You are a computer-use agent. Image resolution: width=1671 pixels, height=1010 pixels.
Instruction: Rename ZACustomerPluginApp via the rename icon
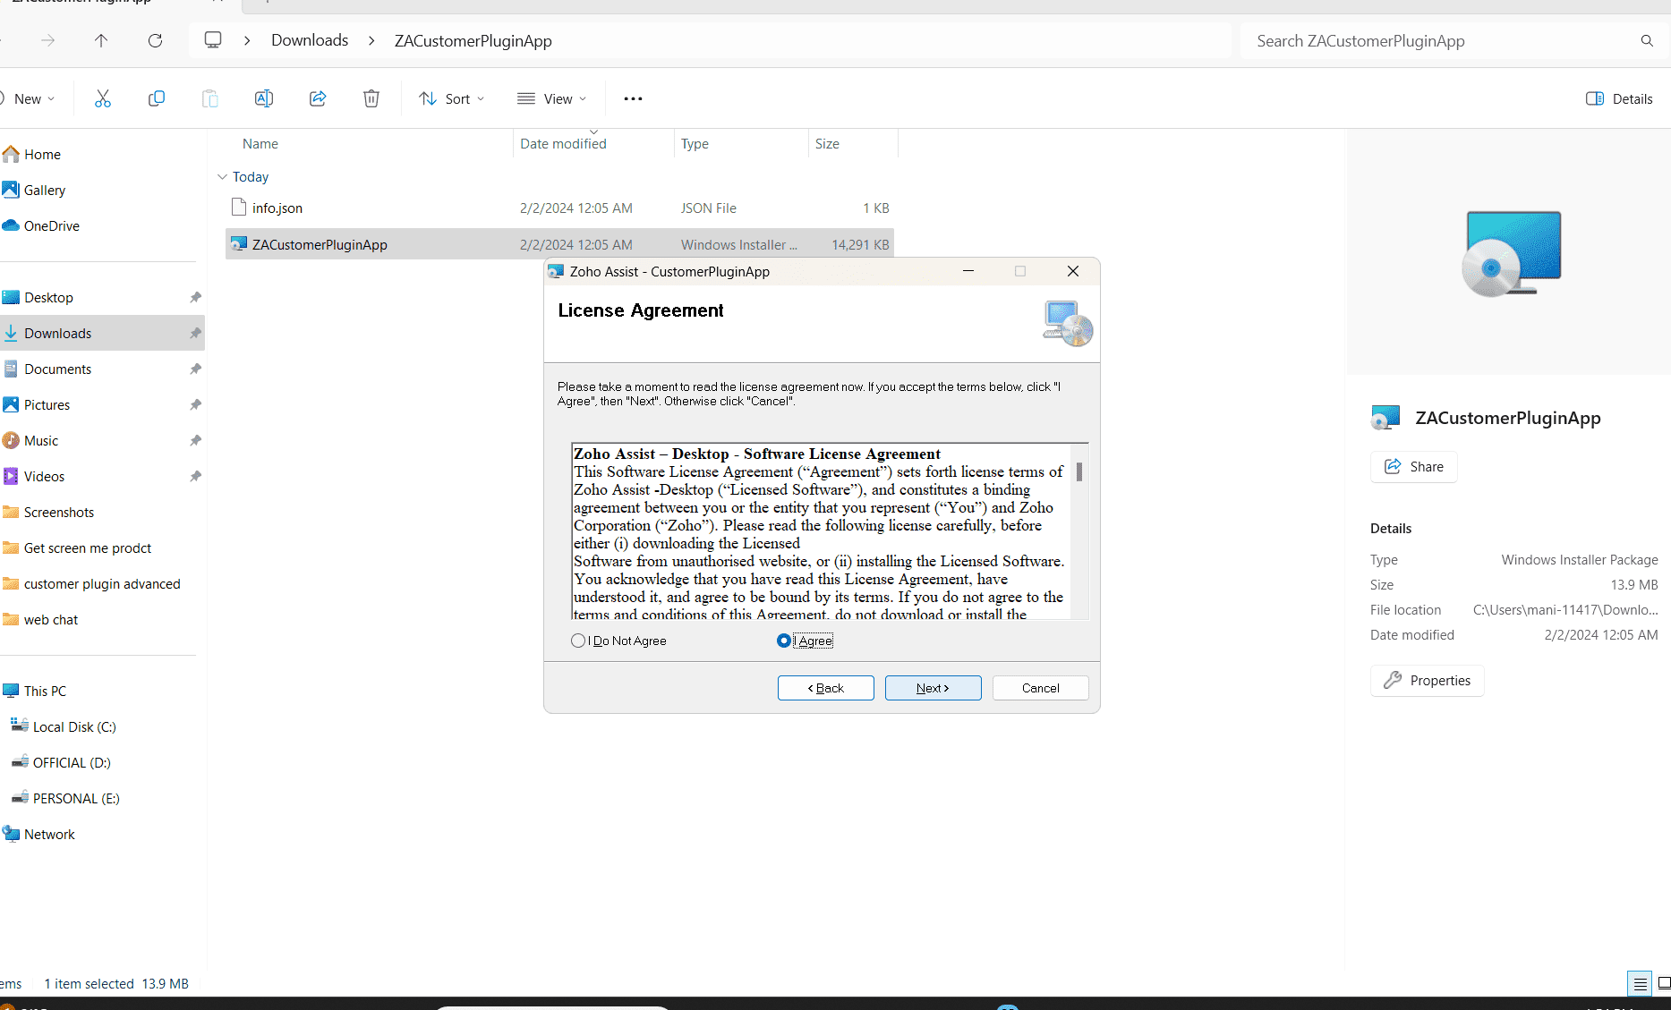[x=264, y=98]
